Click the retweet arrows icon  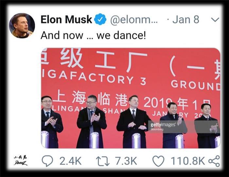coord(103,161)
